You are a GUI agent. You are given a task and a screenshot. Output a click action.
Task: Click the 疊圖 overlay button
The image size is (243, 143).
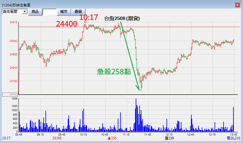[x=78, y=11]
